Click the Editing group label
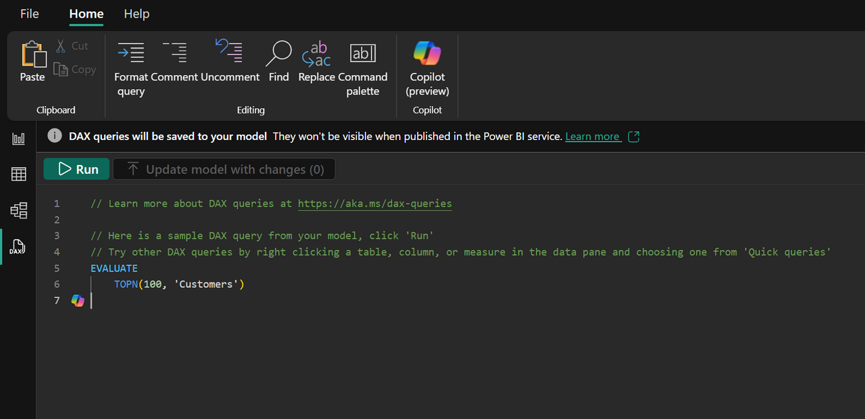This screenshot has height=419, width=865. [x=251, y=110]
